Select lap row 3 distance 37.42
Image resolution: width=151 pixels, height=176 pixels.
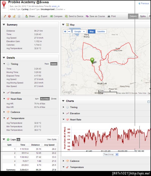39,157
